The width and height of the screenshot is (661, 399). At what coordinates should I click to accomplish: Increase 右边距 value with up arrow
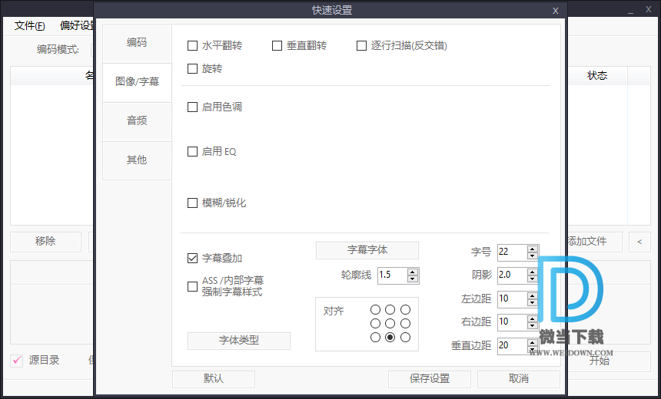pos(532,319)
